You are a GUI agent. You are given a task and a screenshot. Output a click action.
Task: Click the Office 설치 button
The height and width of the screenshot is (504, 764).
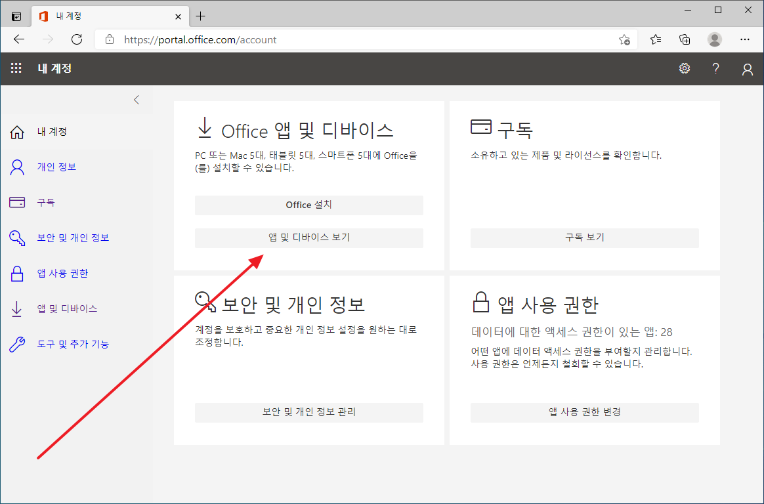tap(309, 205)
